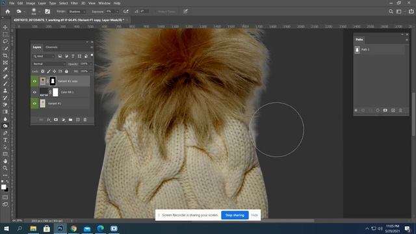The height and width of the screenshot is (234, 416).
Task: Hide the Color Fill 1 layer
Action: tap(34, 92)
